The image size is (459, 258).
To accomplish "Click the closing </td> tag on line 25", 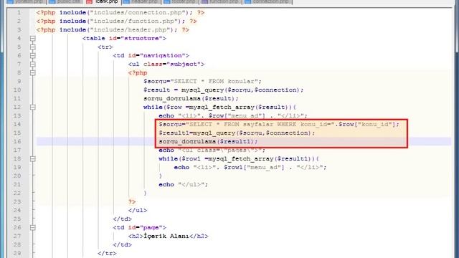I will click(123, 219).
